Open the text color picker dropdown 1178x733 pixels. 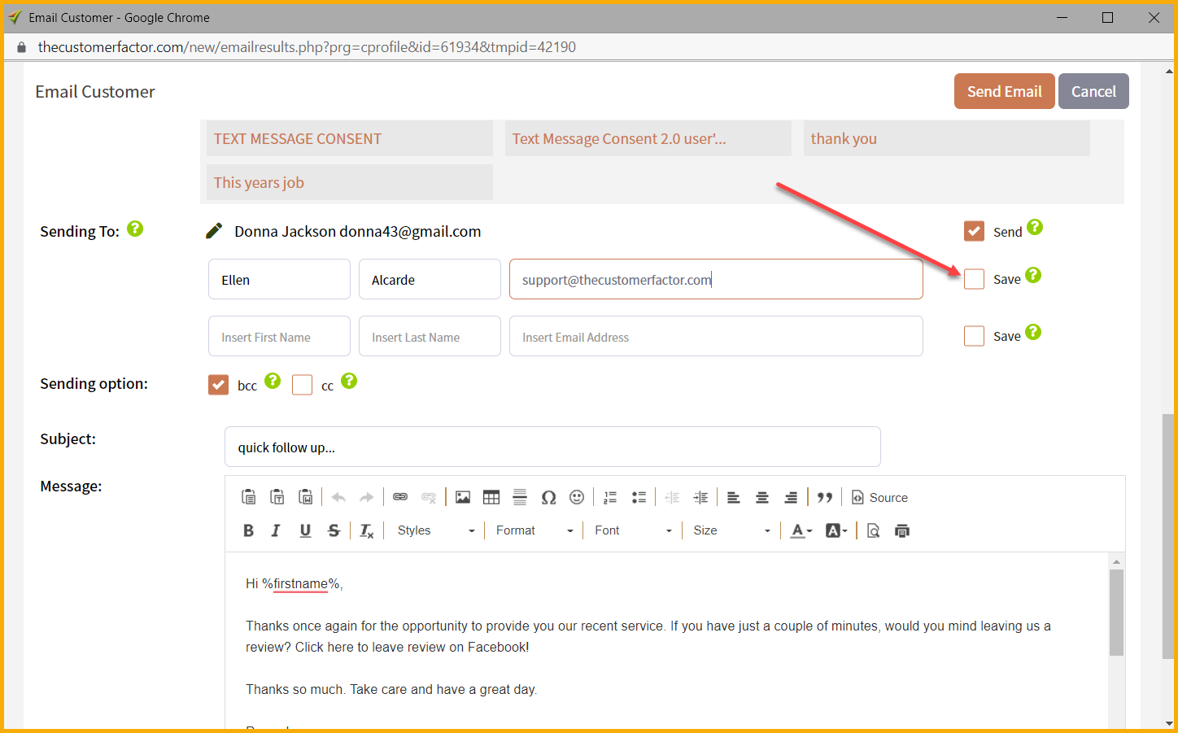(801, 530)
